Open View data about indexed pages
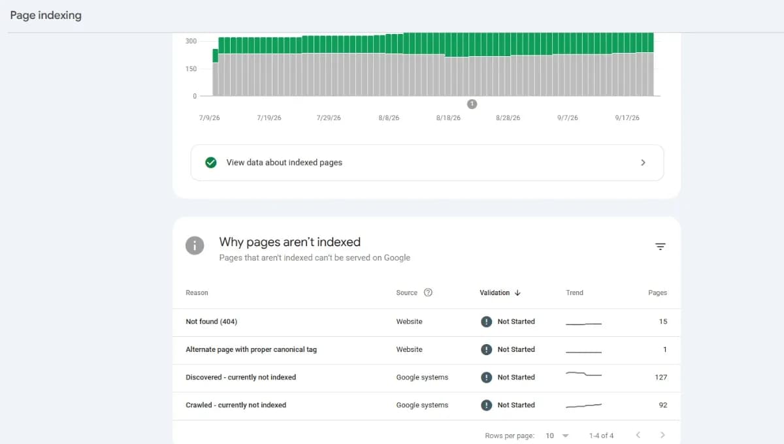The width and height of the screenshot is (784, 444). pos(427,163)
